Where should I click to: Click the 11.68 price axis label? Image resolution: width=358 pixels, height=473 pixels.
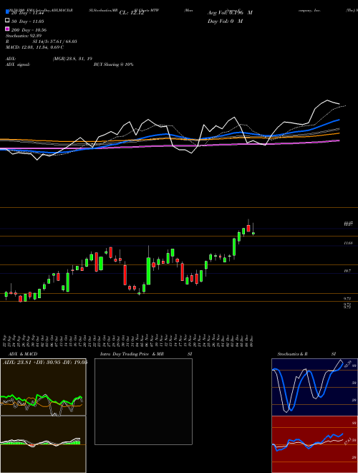(348, 243)
